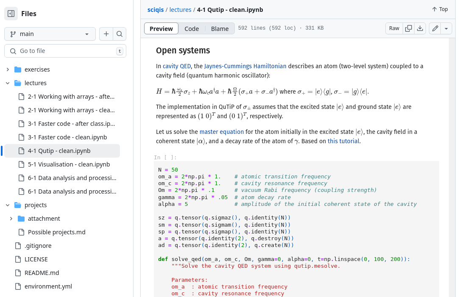Open the Jaynes-Cummings Hamiltonian link

coord(245,66)
